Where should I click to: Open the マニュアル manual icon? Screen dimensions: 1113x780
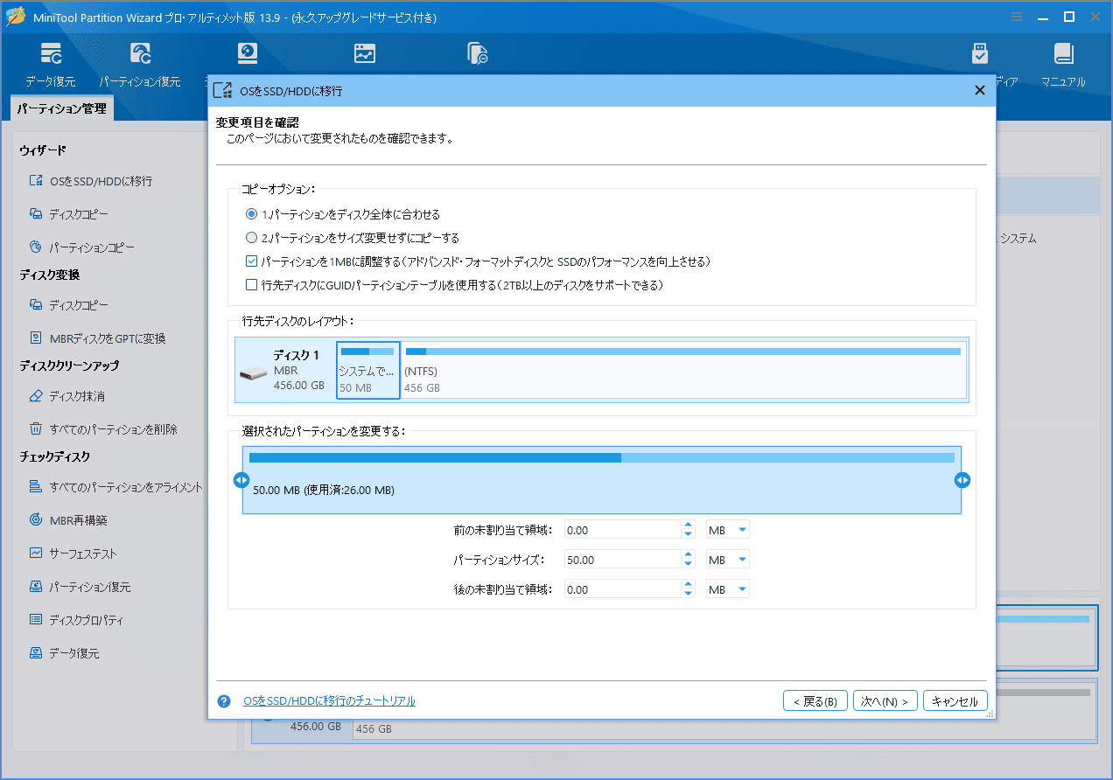(1063, 64)
